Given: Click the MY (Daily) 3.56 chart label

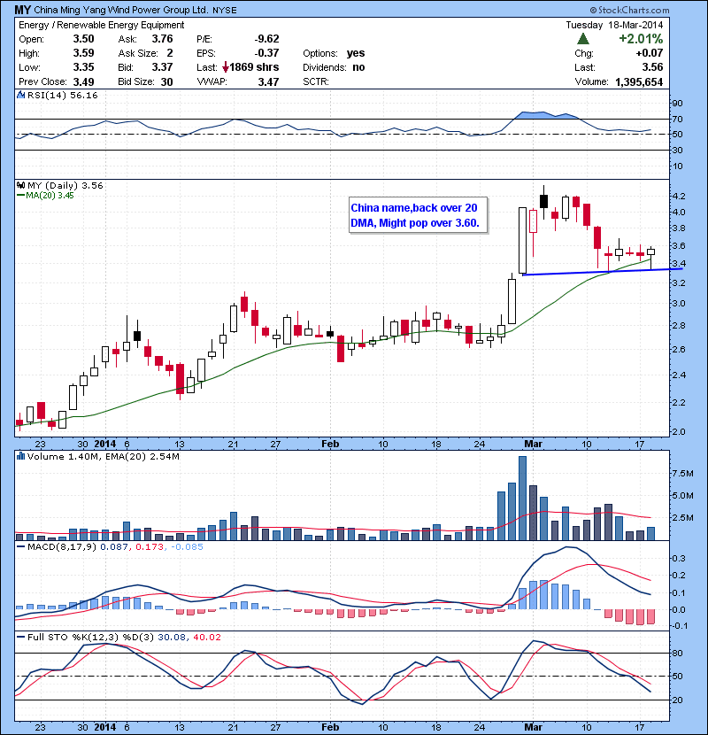Looking at the screenshot, I should click(x=65, y=186).
